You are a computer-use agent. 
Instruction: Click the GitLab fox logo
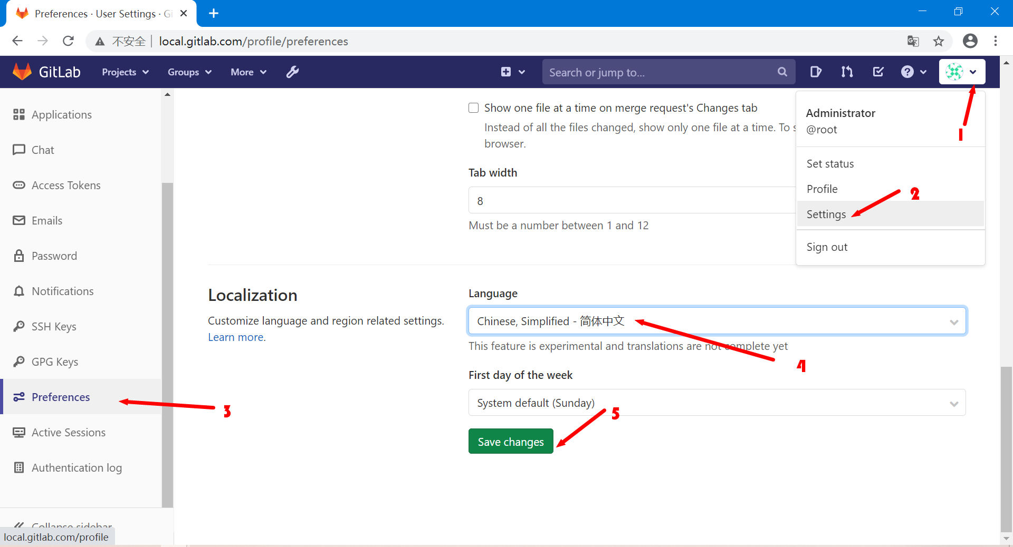click(x=22, y=72)
